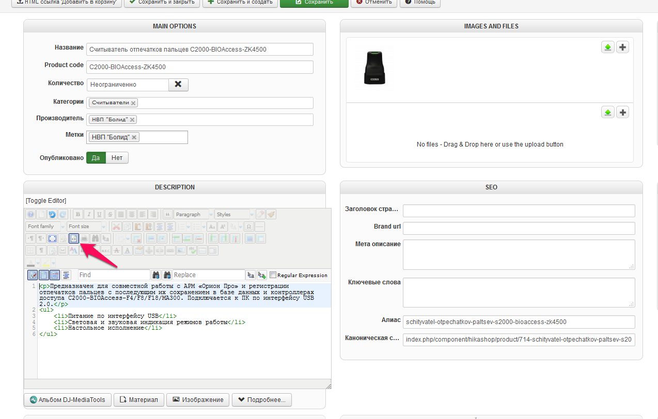Image resolution: width=658 pixels, height=419 pixels.
Task: Click the Алиас input field
Action: pyautogui.click(x=519, y=321)
